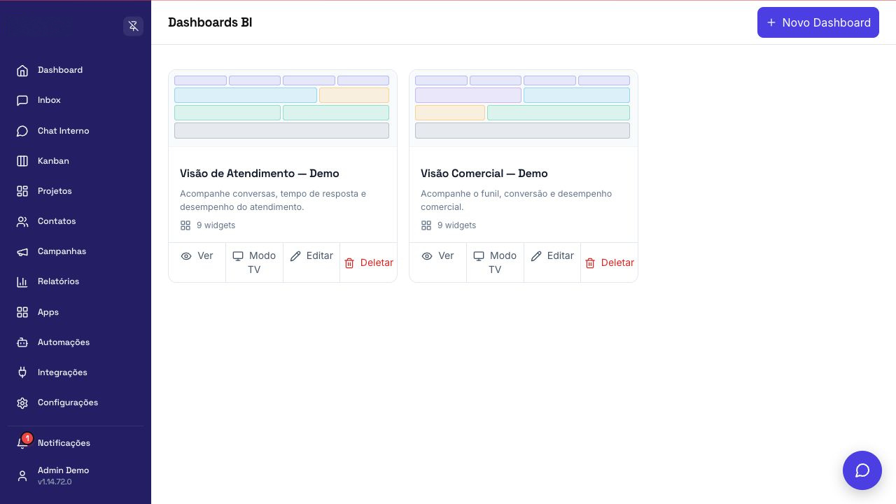Click the Visão de Atendimento — Demo title
Image resolution: width=896 pixels, height=504 pixels.
259,174
